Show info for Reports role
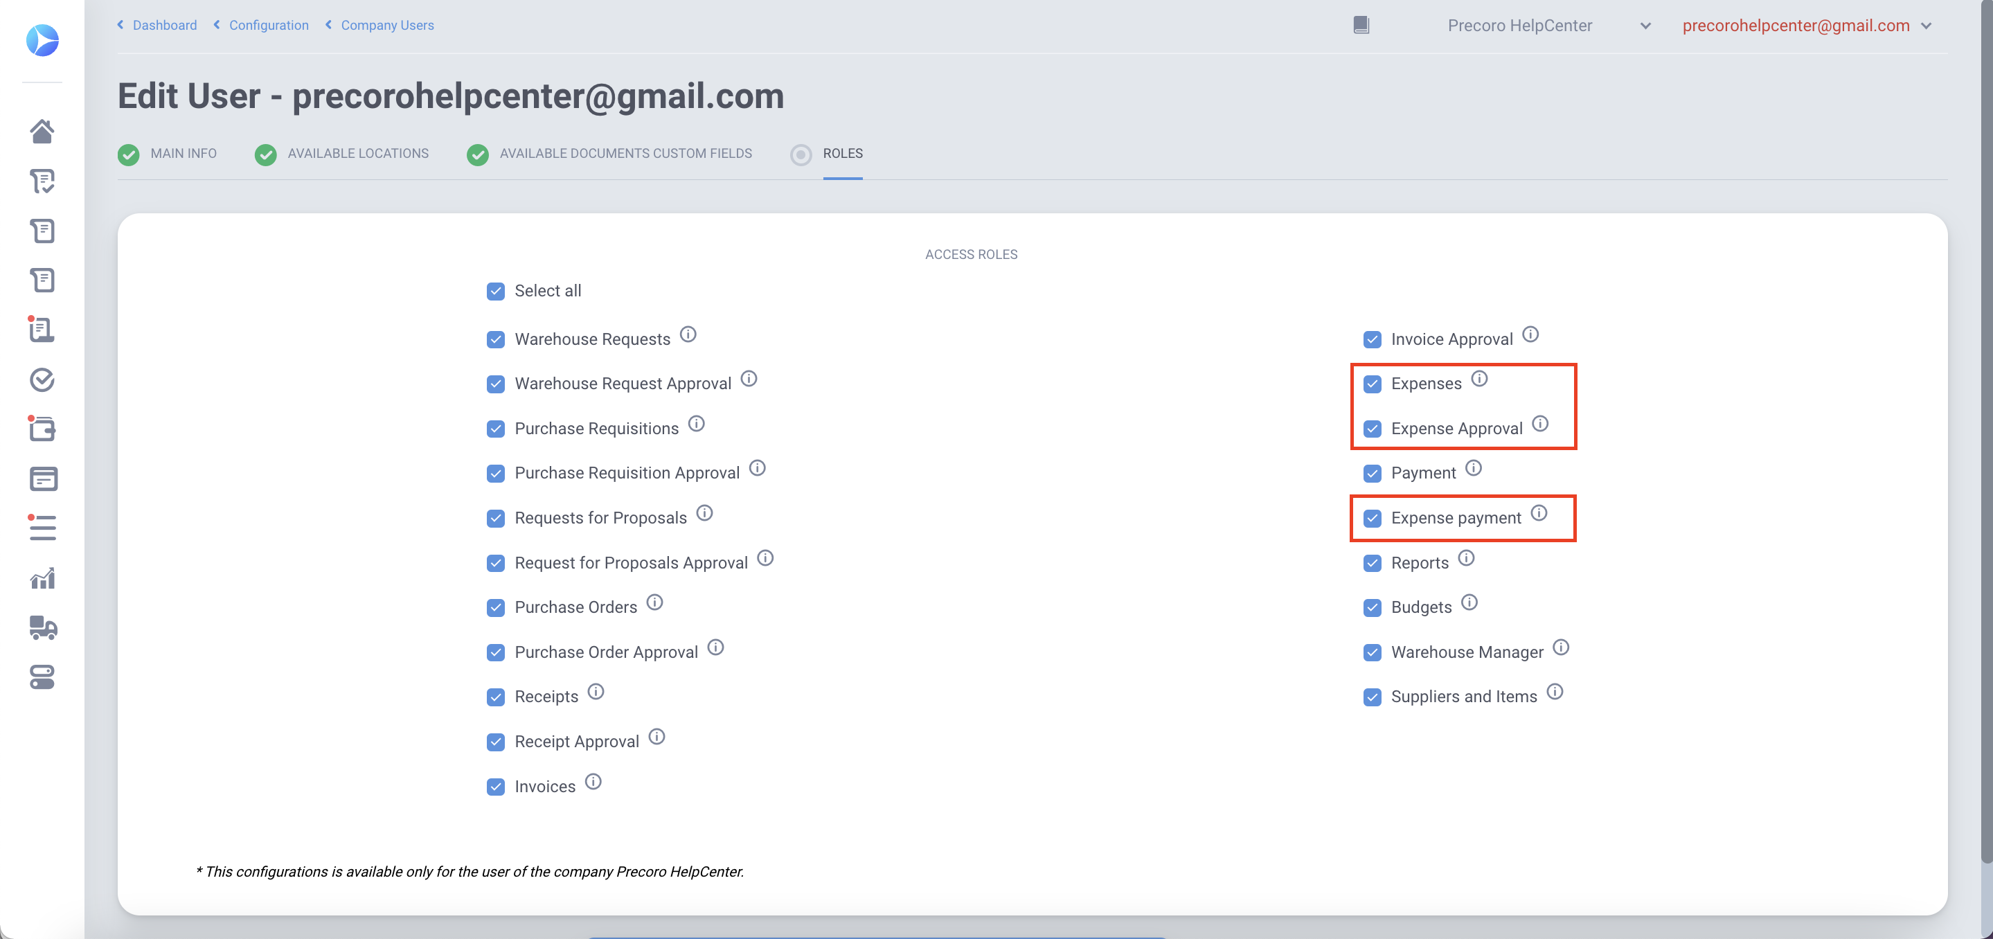The width and height of the screenshot is (1993, 939). coord(1467,557)
